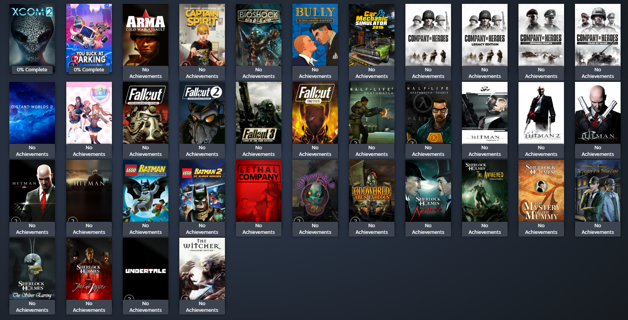Open the Bully Scholarship Edition cover

315,35
